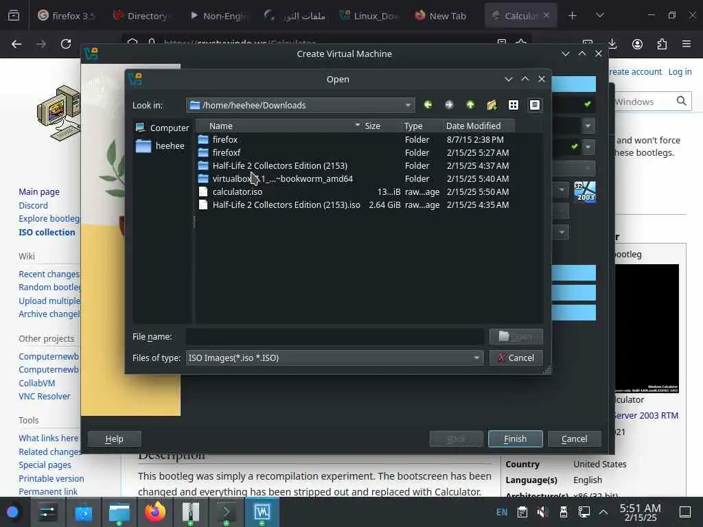This screenshot has height=527, width=703.
Task: Click Firefox View icon
Action: click(14, 16)
